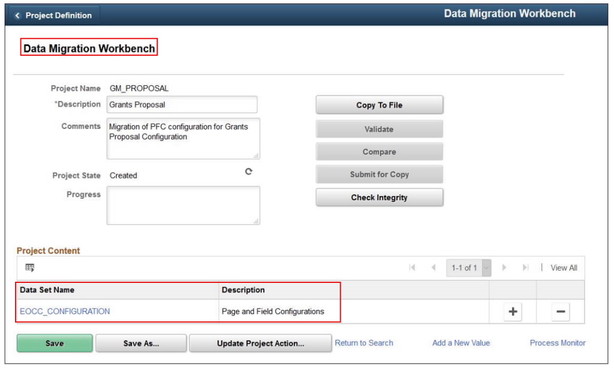Open the EOCC_CONFIGURATION data set link

click(65, 311)
